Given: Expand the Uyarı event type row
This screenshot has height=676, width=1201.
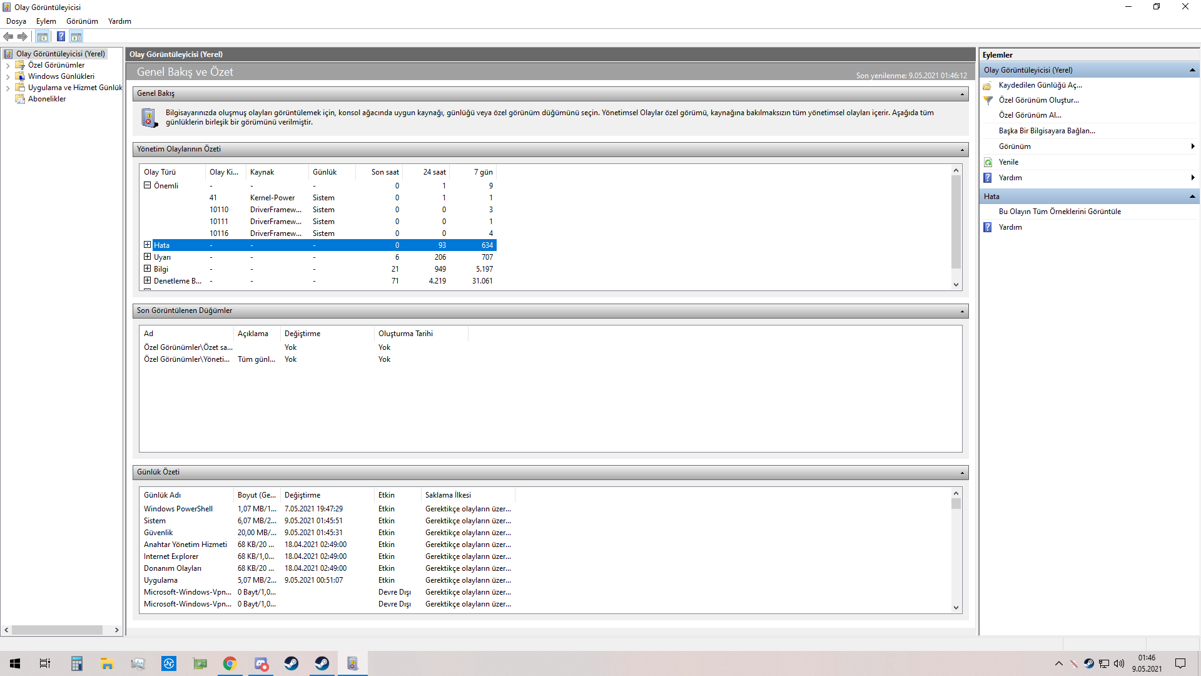Looking at the screenshot, I should tap(148, 257).
